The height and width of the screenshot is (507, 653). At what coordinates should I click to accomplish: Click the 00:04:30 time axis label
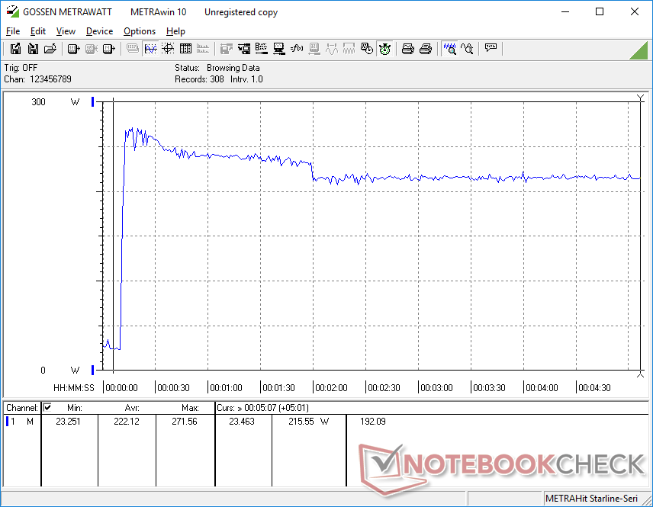coord(594,388)
